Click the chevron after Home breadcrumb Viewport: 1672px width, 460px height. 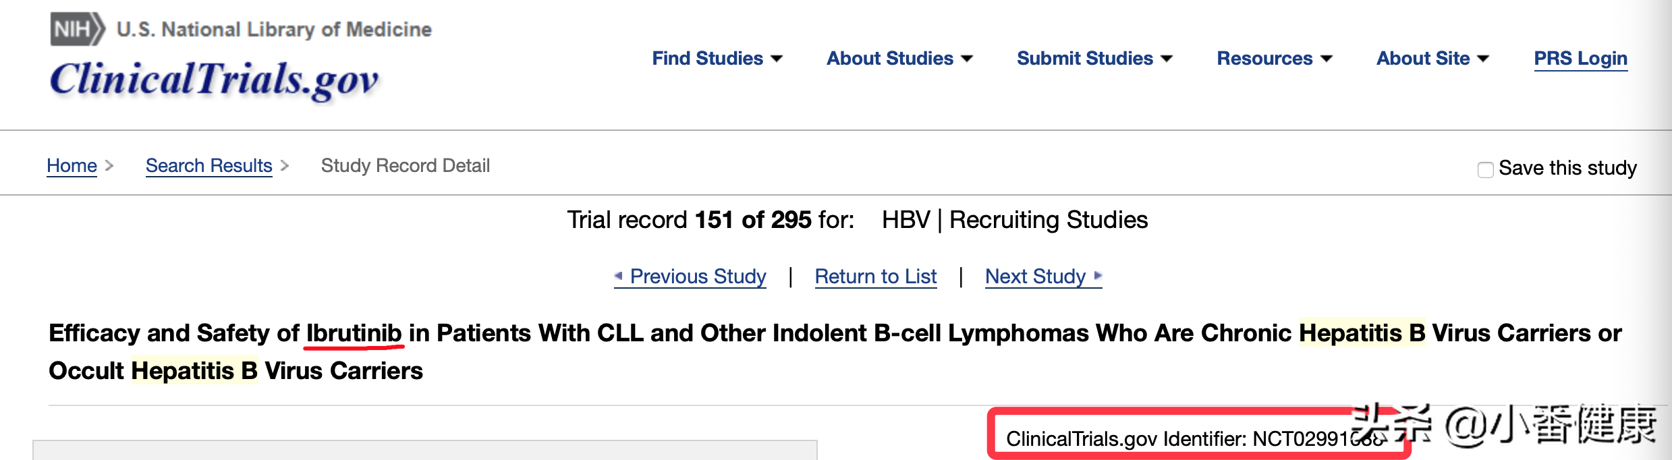coord(109,165)
